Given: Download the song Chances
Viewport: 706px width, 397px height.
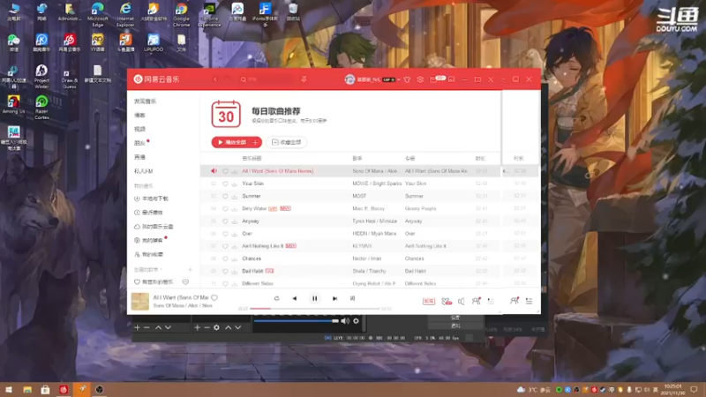Looking at the screenshot, I should pos(235,258).
